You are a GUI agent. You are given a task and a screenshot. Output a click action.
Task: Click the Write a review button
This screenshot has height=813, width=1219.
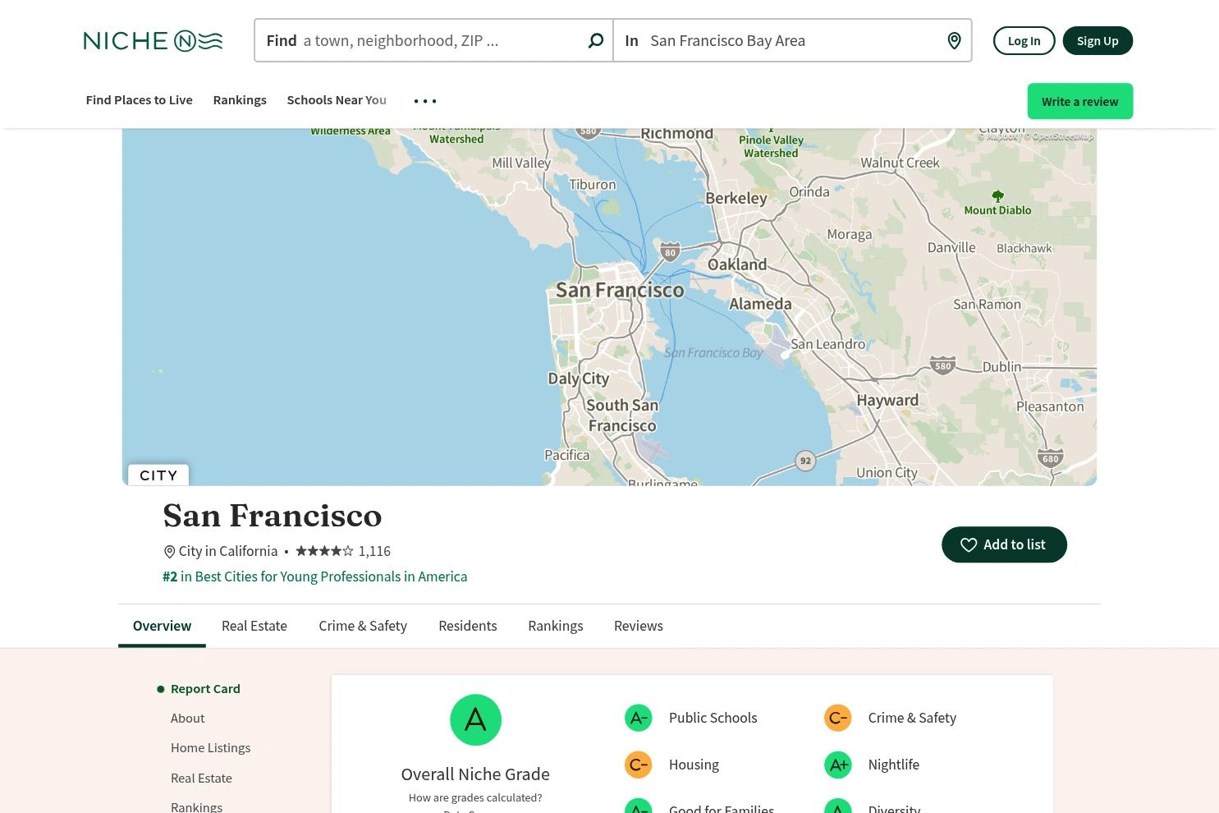point(1079,101)
